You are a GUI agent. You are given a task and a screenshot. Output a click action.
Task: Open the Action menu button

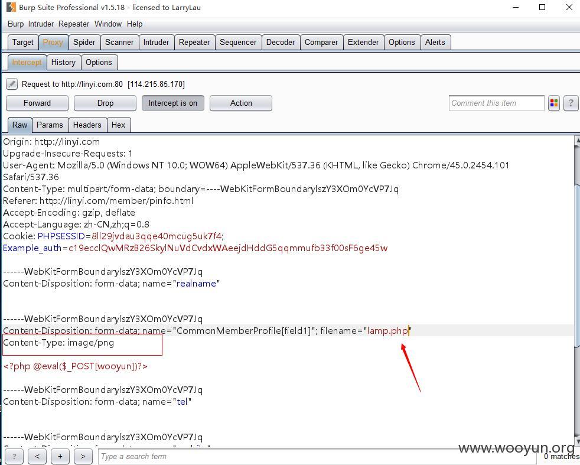[x=241, y=103]
